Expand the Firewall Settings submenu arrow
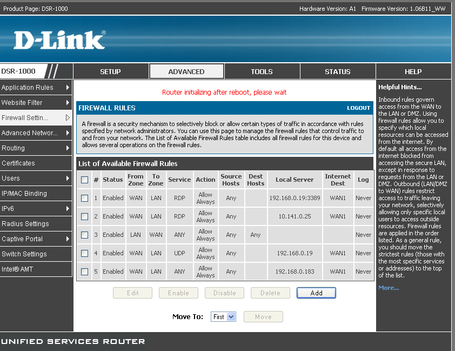Viewport: 455px width, 351px height. 68,117
